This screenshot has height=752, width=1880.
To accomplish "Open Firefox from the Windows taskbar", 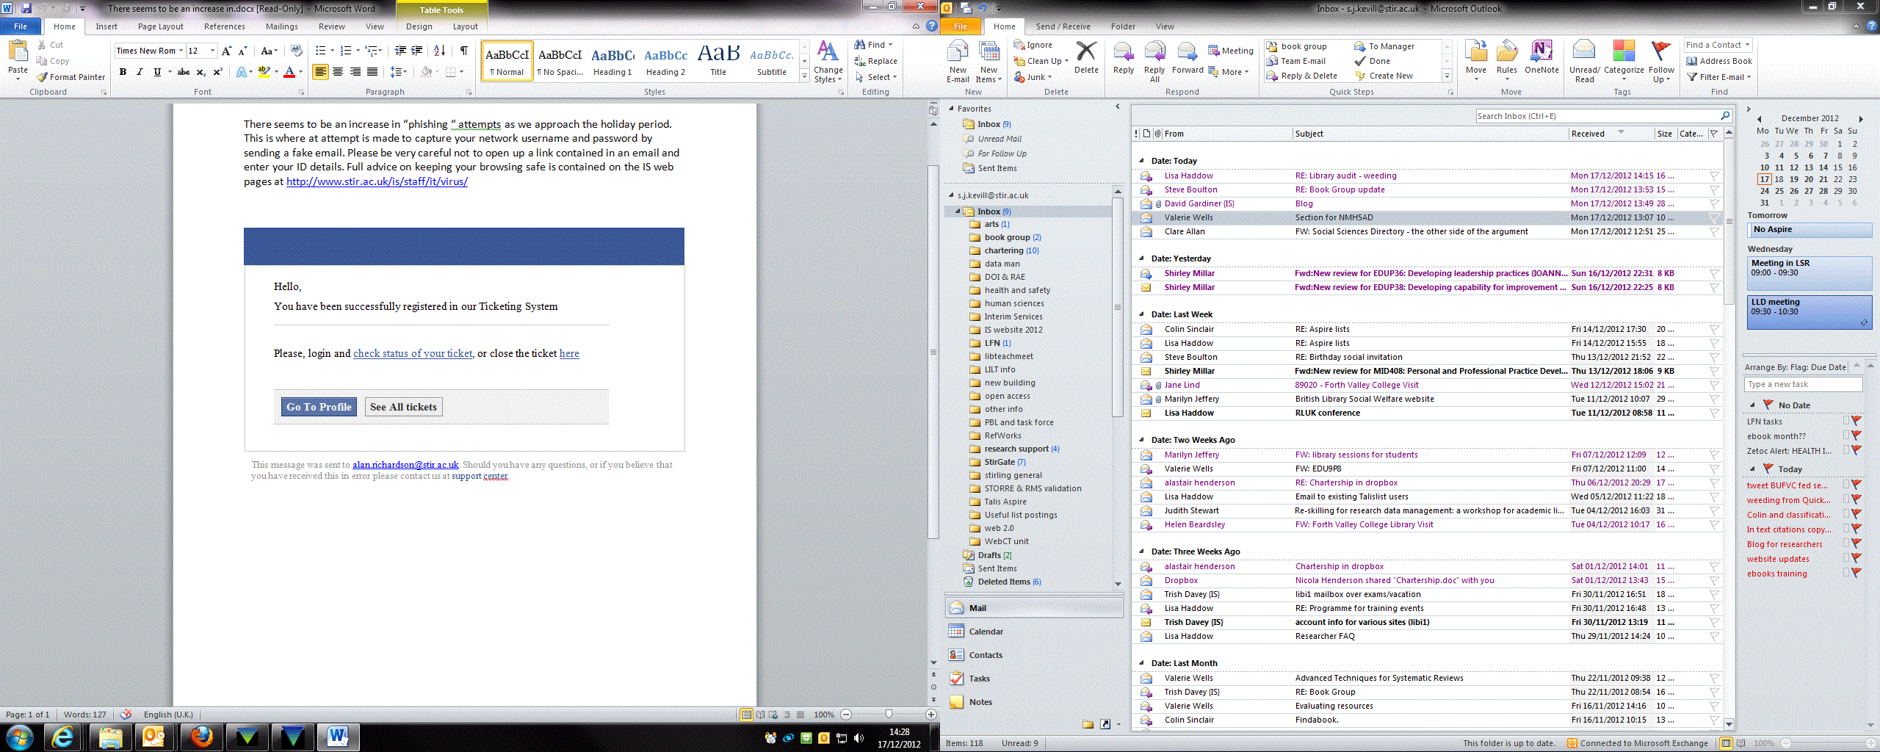I will click(x=200, y=737).
